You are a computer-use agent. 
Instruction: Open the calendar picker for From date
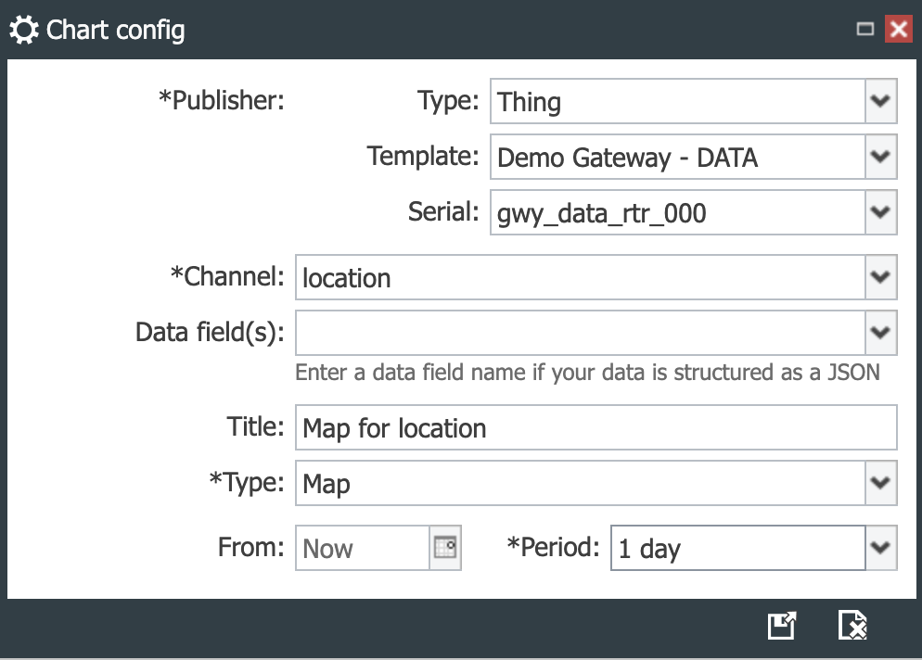[x=445, y=548]
